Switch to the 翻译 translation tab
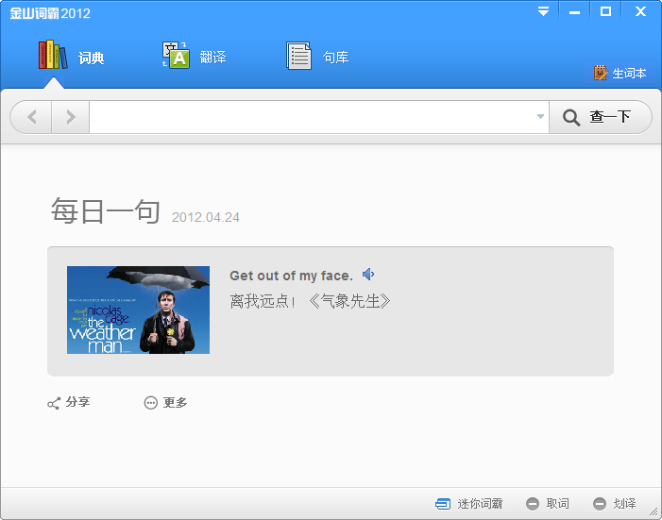The height and width of the screenshot is (520, 662). [x=195, y=56]
